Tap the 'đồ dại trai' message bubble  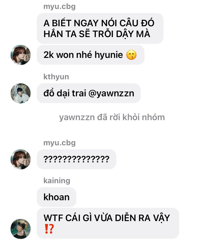(89, 93)
